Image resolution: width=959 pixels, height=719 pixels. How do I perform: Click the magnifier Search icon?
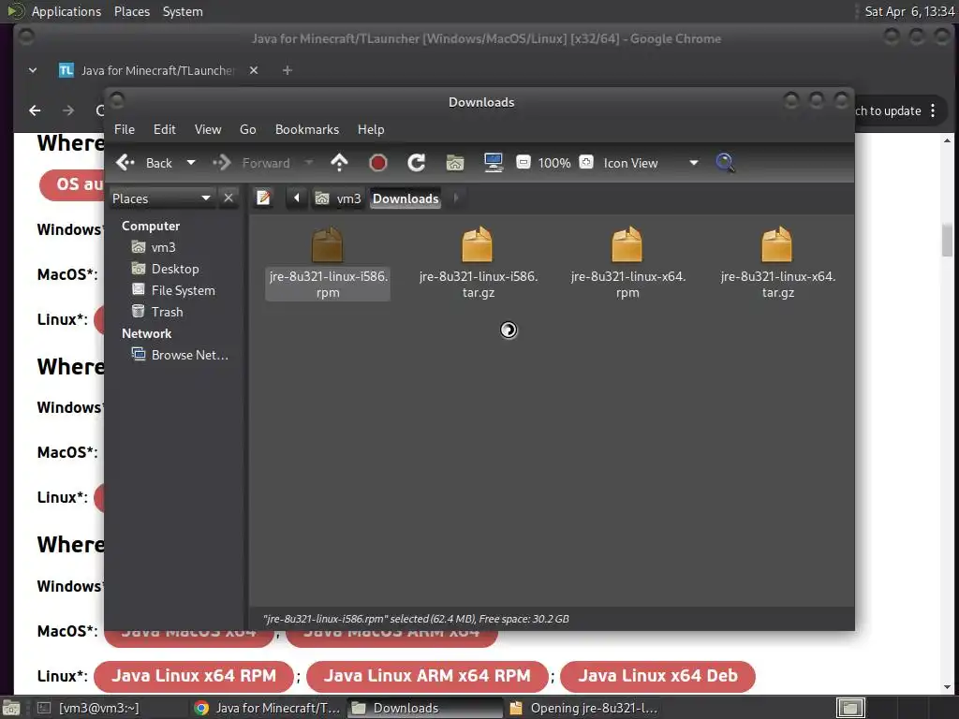tap(725, 163)
